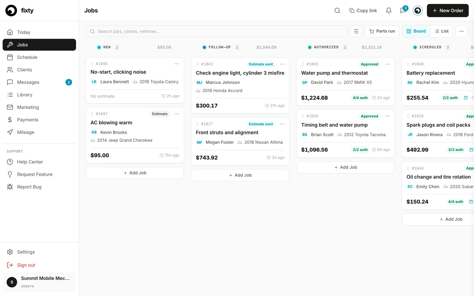Open Settings in the sidebar
The image size is (474, 296).
click(39, 252)
